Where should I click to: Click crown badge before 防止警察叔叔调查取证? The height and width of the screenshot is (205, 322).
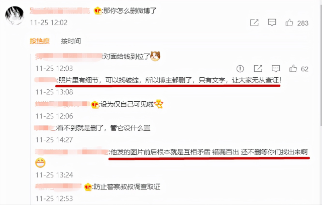[x=88, y=187]
